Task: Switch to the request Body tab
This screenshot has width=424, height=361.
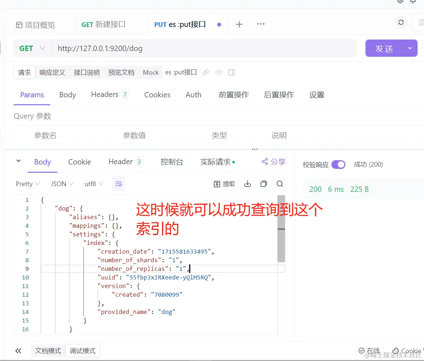Action: point(67,95)
